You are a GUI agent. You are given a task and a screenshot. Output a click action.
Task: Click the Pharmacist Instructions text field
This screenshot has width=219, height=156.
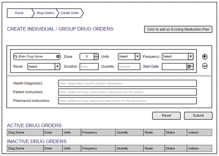pos(127,101)
